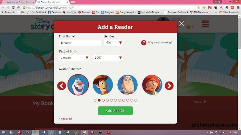Open the Gender dropdown
241x135 pixels.
click(x=114, y=42)
